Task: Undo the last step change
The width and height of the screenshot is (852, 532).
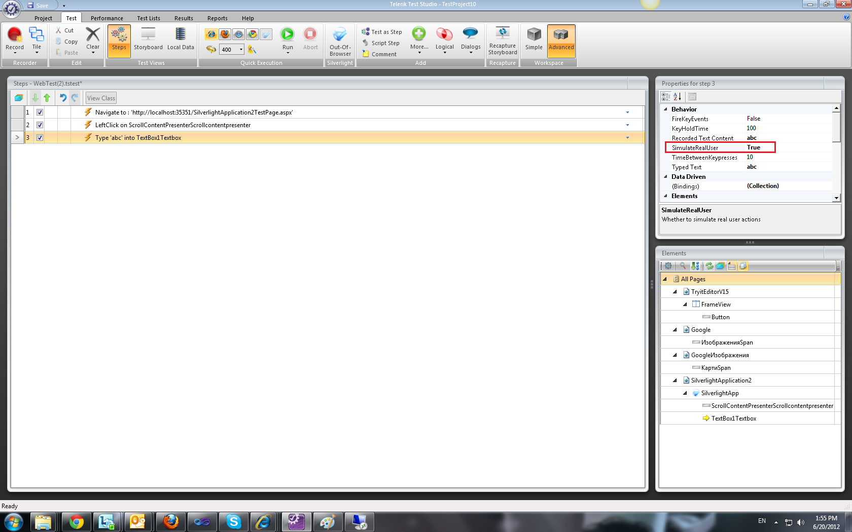Action: tap(63, 98)
